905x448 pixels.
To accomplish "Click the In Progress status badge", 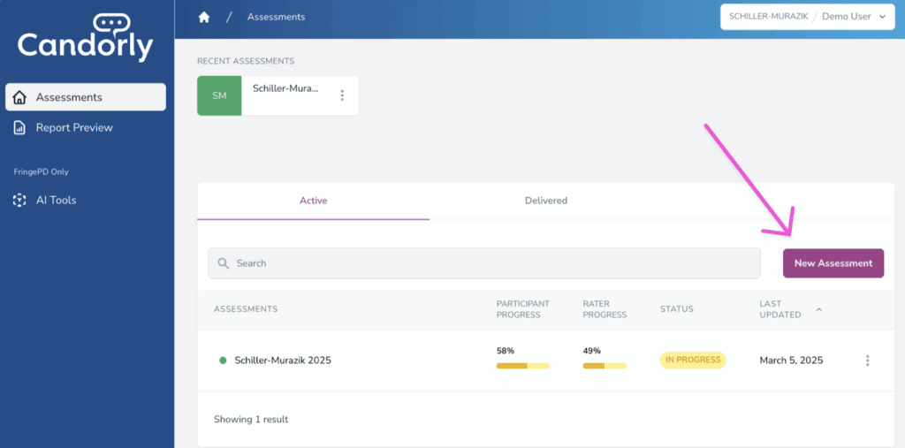I will (x=693, y=361).
